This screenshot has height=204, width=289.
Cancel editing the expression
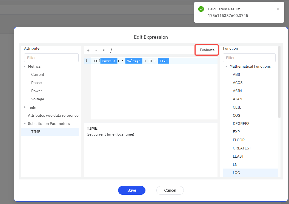pyautogui.click(x=170, y=190)
